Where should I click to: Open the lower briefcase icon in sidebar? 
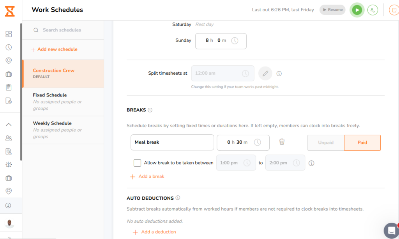coord(9,178)
